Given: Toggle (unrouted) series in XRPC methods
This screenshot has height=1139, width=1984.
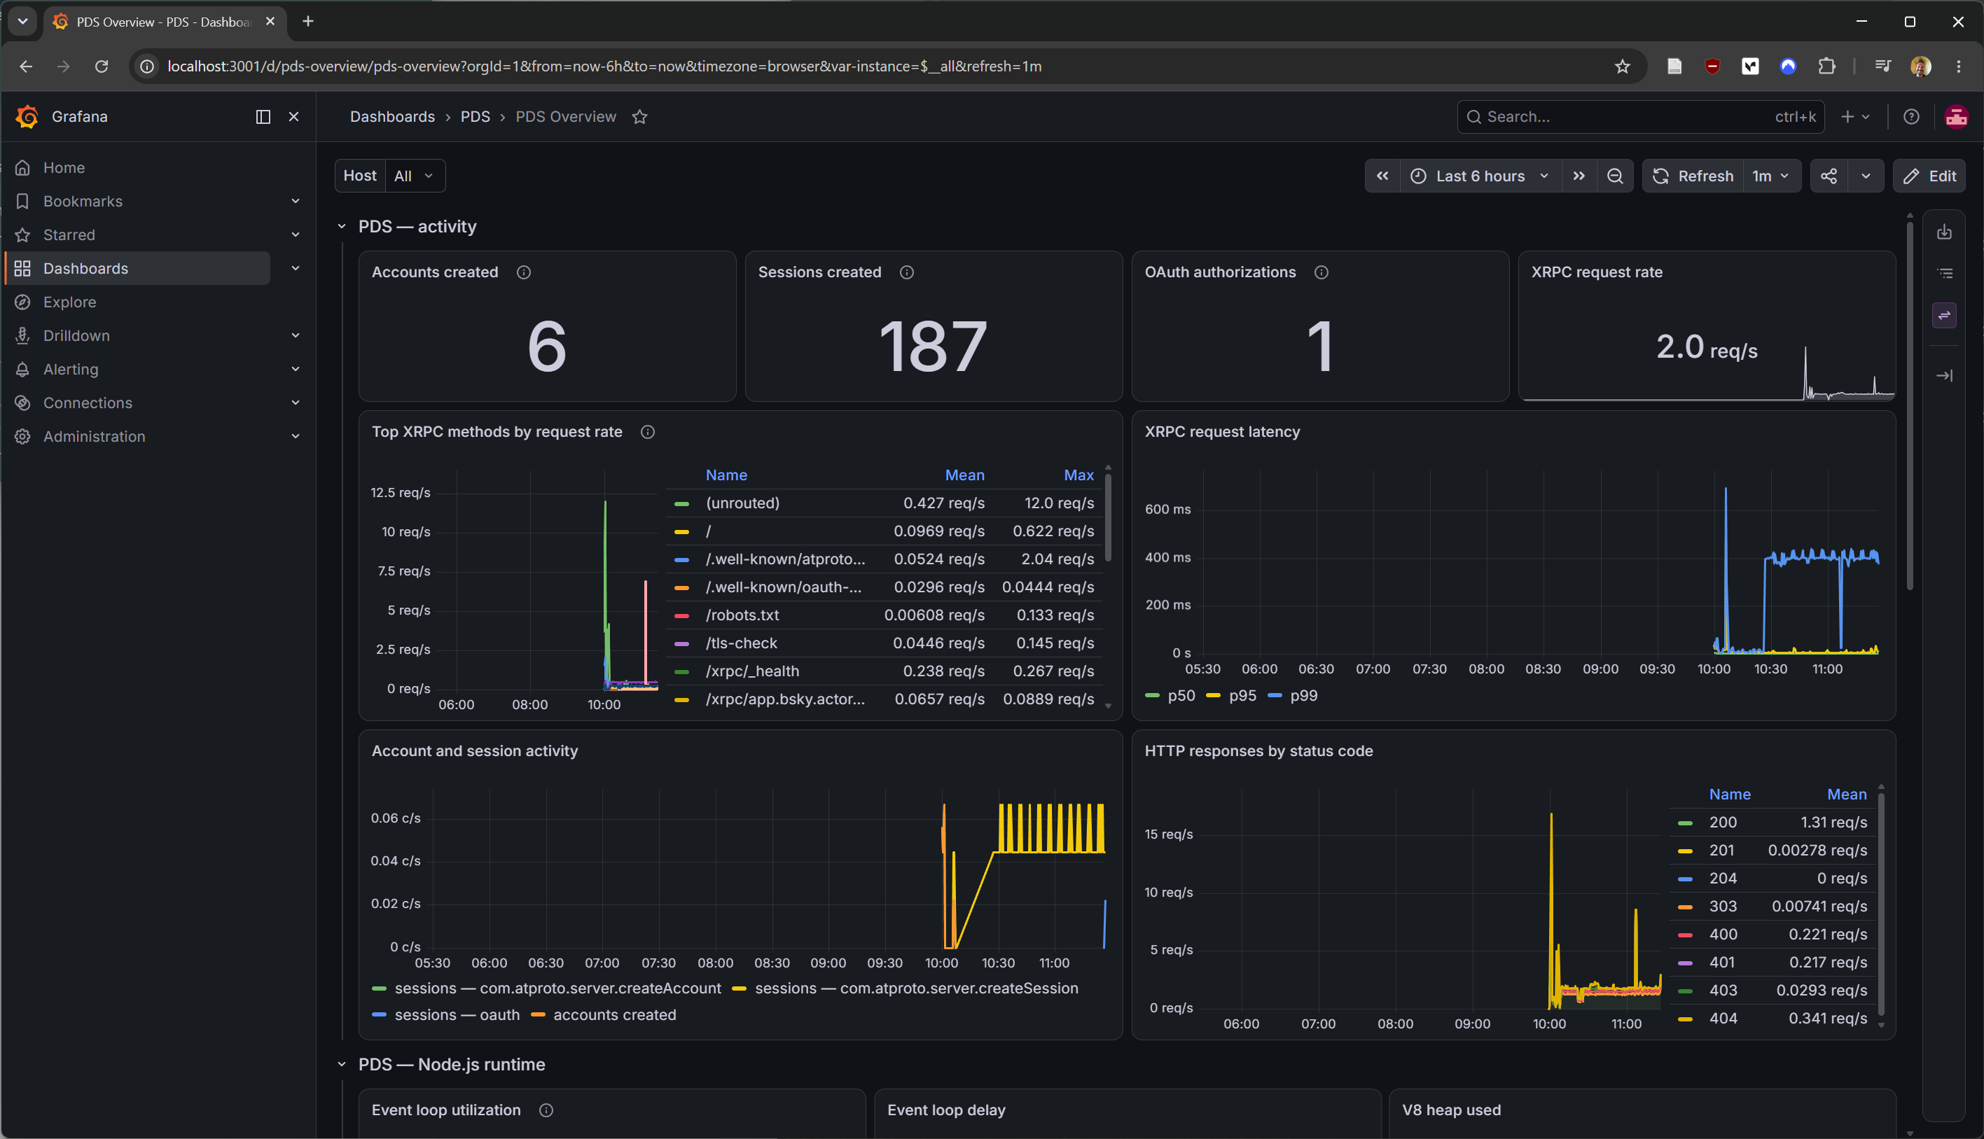Looking at the screenshot, I should 742,503.
